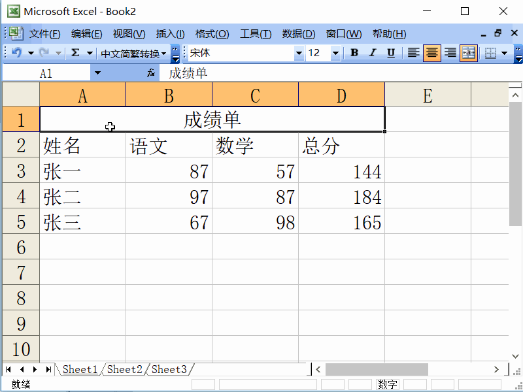Toggle Bold formatting

[x=354, y=53]
